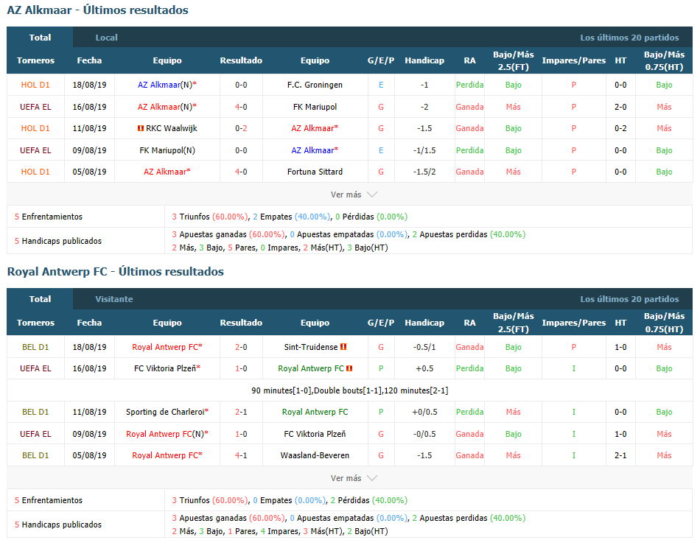Click the G/E/P header in AZ Alkmaar table
This screenshot has width=700, height=540.
381,60
